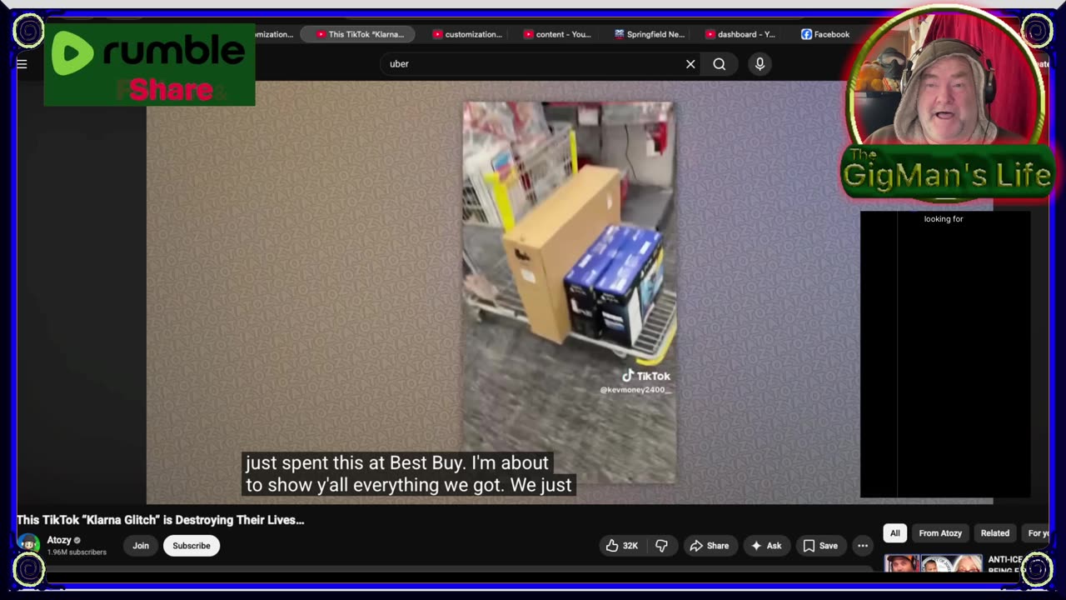This screenshot has width=1066, height=600.
Task: Save video to a playlist
Action: click(820, 546)
